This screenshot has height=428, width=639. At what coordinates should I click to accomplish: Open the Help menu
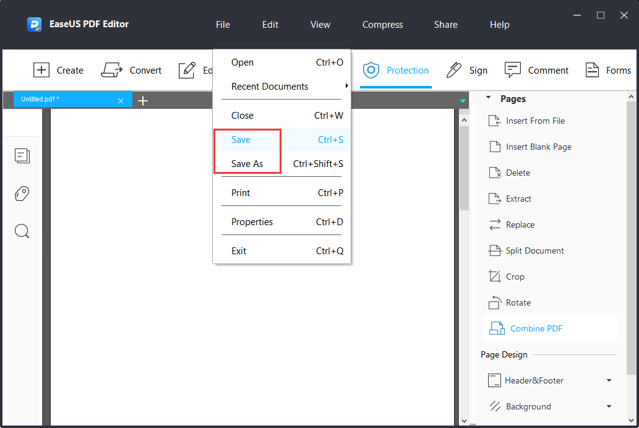point(500,25)
